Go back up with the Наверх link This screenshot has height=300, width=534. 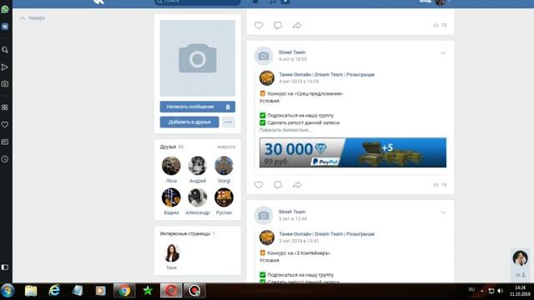tap(33, 18)
